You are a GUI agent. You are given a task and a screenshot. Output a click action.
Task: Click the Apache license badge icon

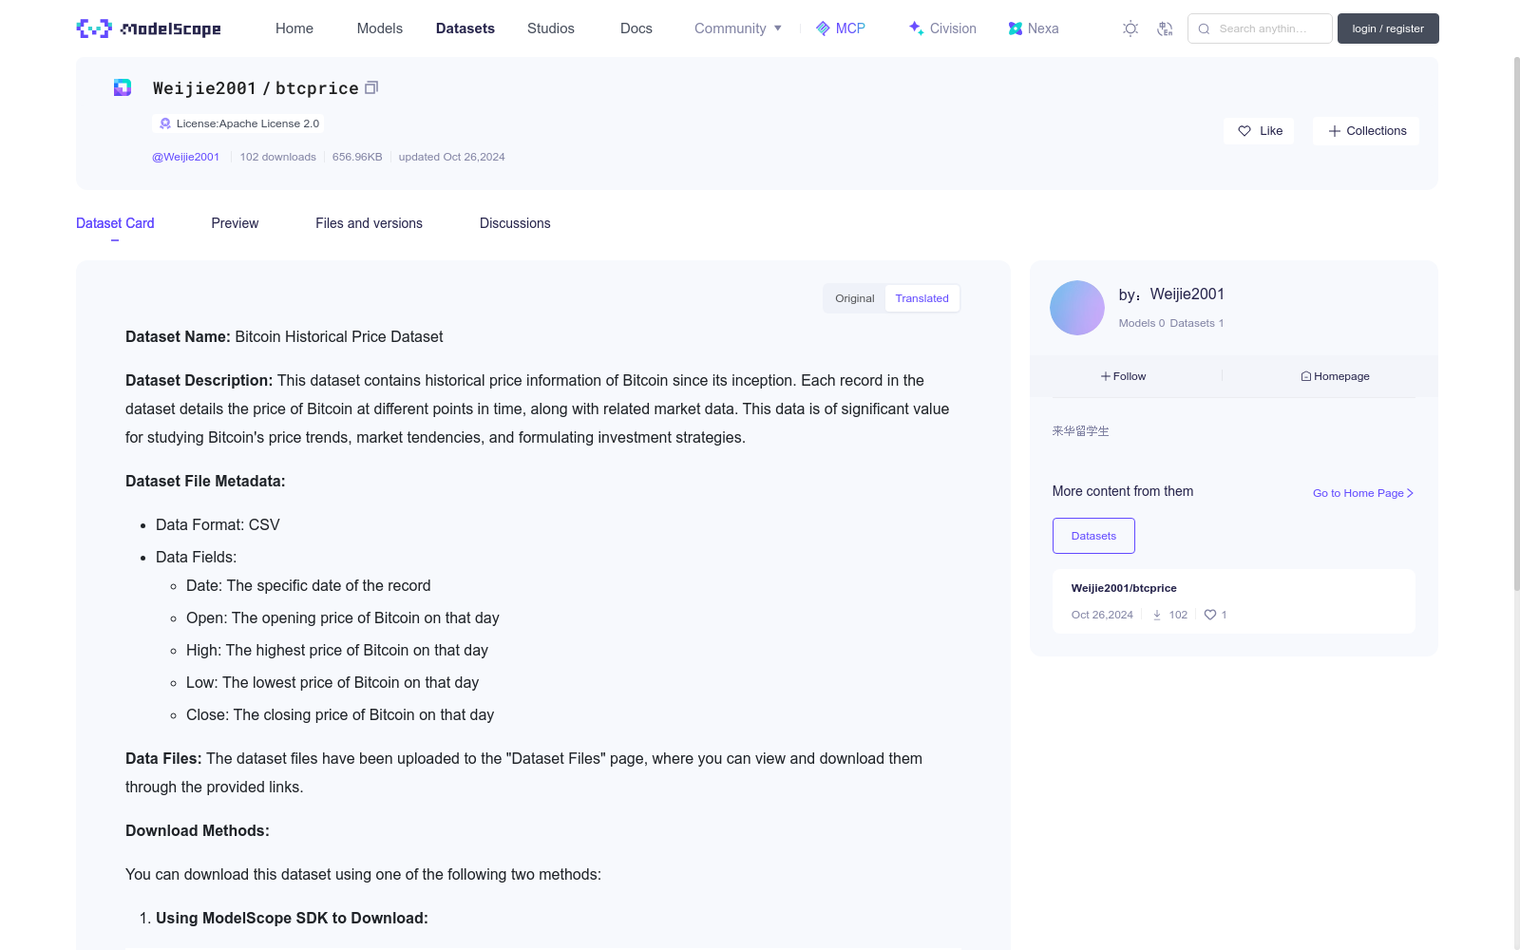[x=165, y=123]
